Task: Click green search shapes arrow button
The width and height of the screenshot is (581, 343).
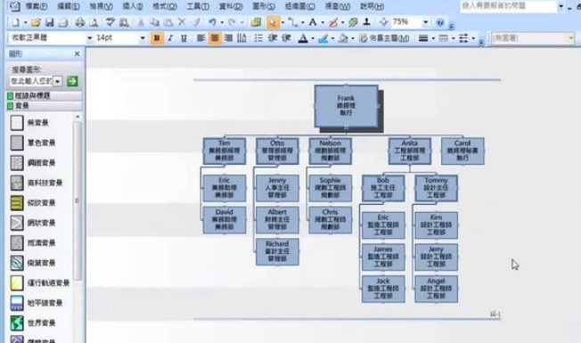Action: click(72, 81)
